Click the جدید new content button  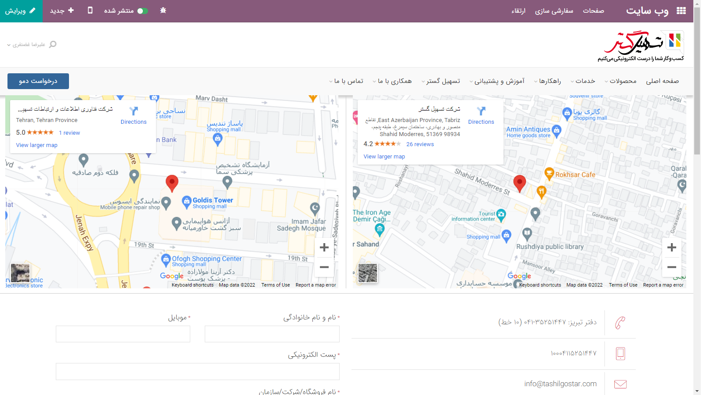(x=62, y=11)
